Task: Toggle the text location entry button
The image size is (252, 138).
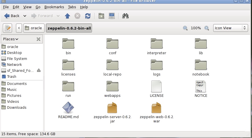Action: click(x=7, y=28)
